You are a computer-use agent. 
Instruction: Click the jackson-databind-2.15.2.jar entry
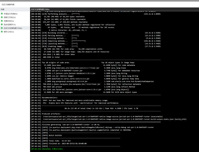click(x=70, y=73)
